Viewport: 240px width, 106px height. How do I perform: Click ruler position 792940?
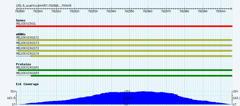click(x=111, y=11)
